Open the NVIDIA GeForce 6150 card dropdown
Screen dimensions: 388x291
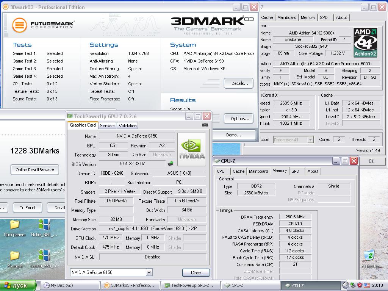[149, 272]
